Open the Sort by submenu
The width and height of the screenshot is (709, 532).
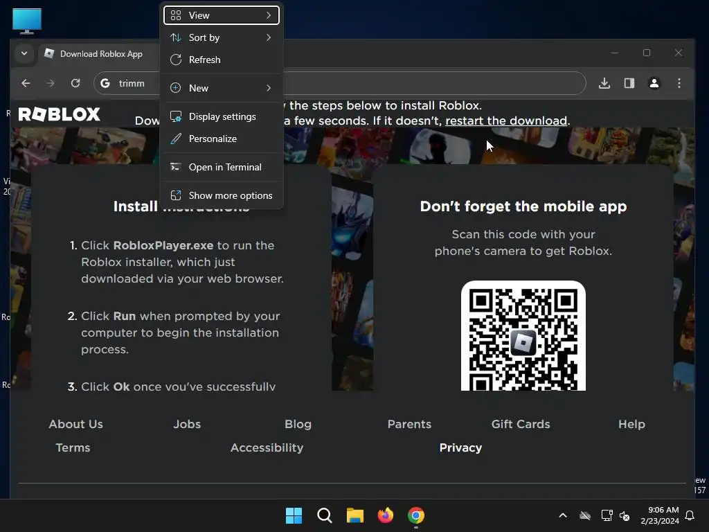tap(221, 37)
